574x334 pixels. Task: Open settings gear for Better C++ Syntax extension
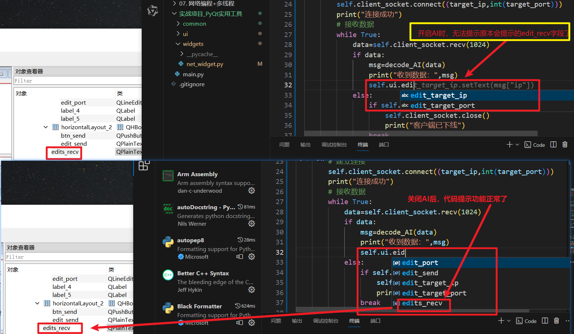point(251,290)
